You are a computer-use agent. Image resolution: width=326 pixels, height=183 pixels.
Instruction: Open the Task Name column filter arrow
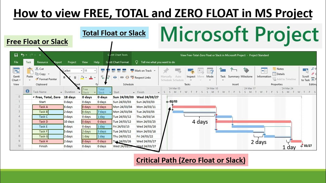[x=61, y=92]
